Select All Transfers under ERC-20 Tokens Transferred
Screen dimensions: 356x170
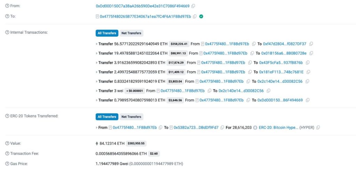pos(107,117)
